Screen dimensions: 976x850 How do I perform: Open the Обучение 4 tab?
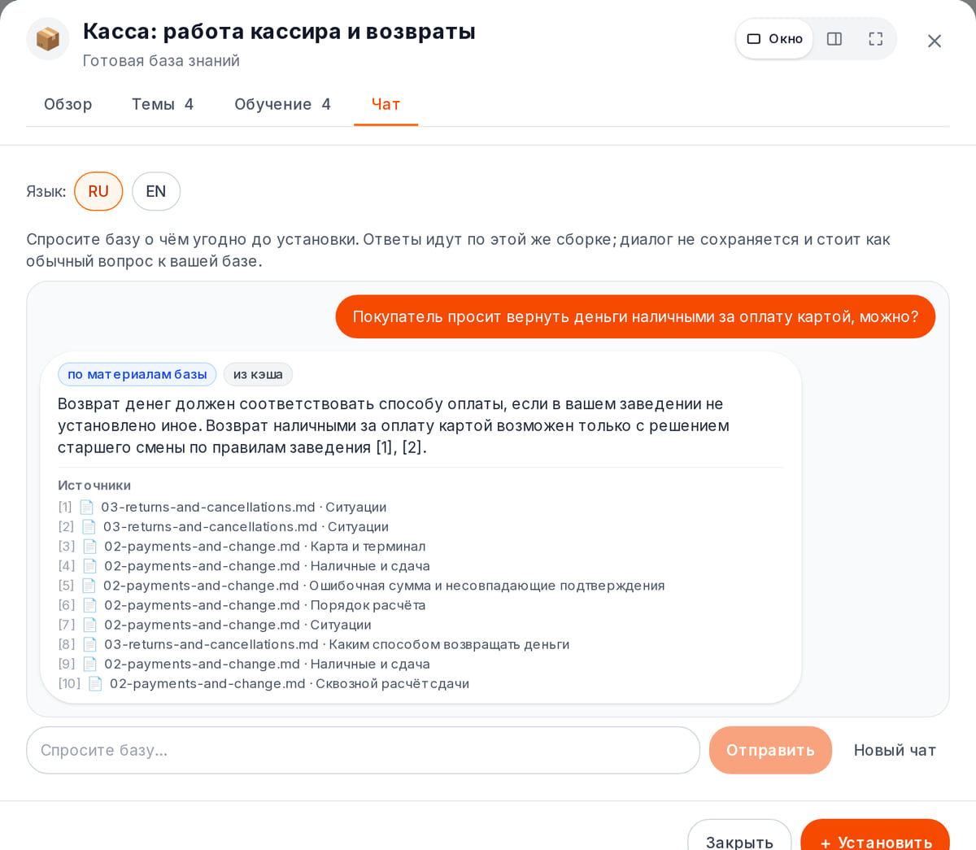[282, 104]
